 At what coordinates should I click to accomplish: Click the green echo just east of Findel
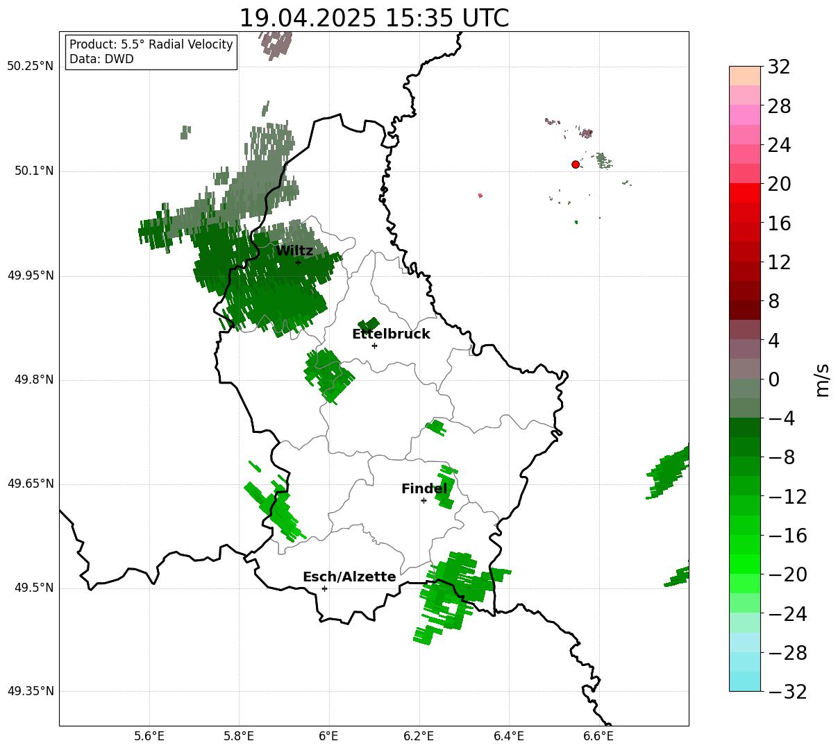coord(446,487)
